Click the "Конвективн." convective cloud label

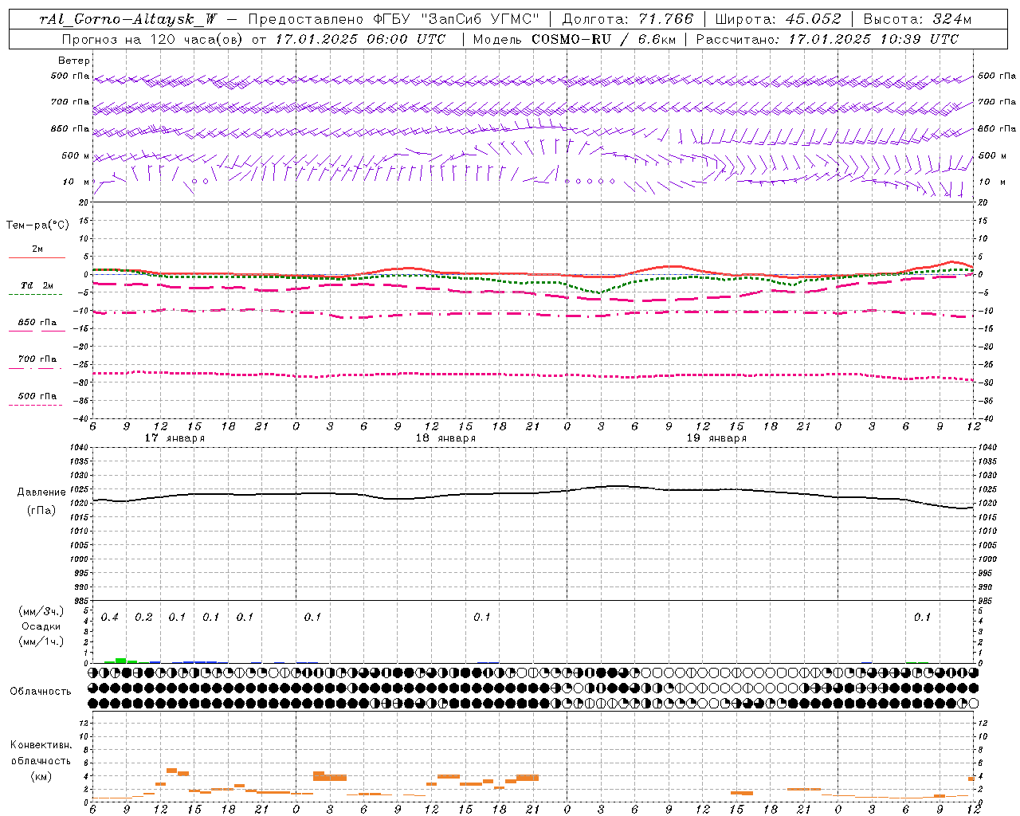click(x=41, y=745)
